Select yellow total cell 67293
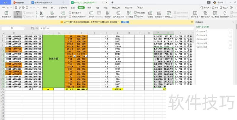This screenshot has width=237, height=120. pos(118,89)
